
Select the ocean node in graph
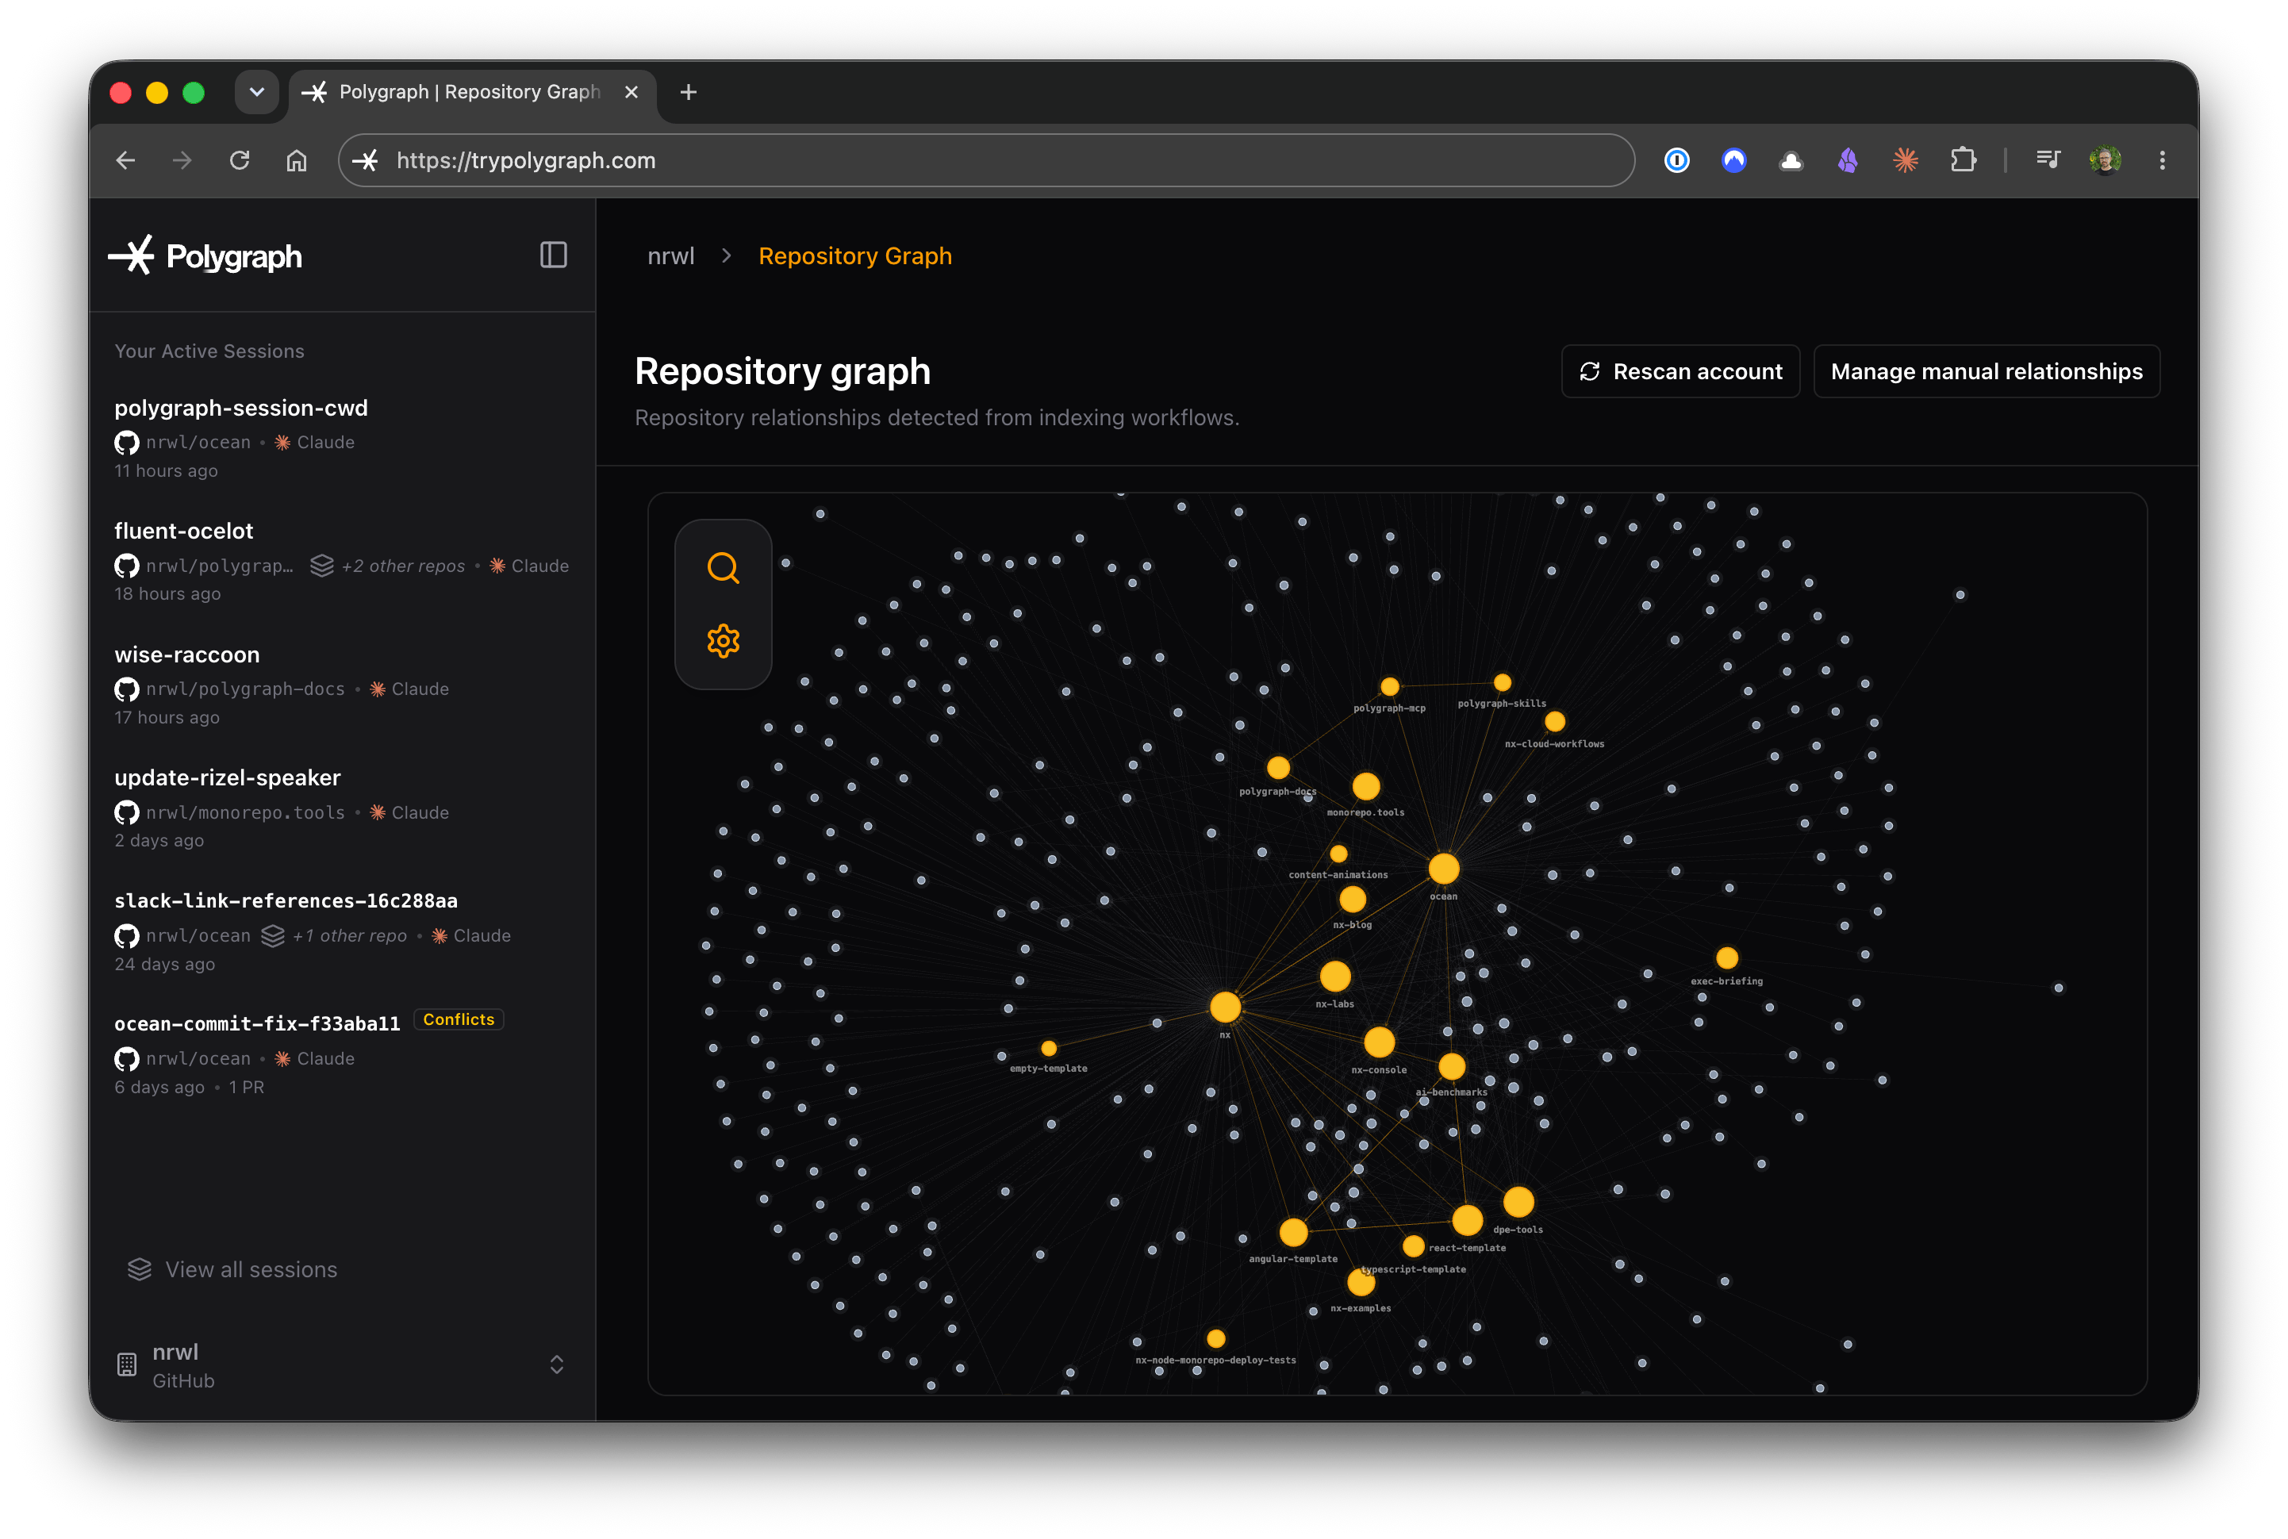(1444, 869)
